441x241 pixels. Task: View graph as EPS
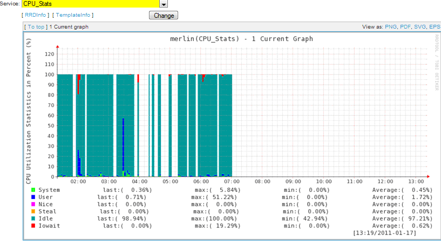tap(434, 26)
